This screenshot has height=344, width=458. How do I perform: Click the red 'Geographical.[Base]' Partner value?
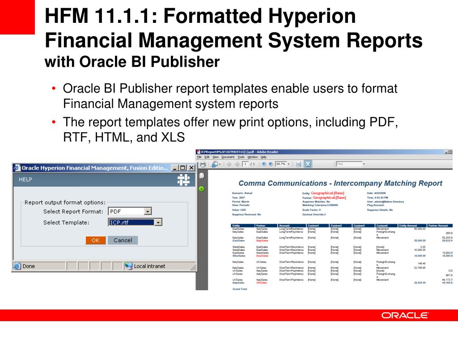[x=330, y=198]
